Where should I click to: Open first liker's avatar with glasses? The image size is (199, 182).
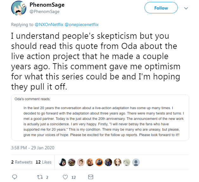pos(62,162)
